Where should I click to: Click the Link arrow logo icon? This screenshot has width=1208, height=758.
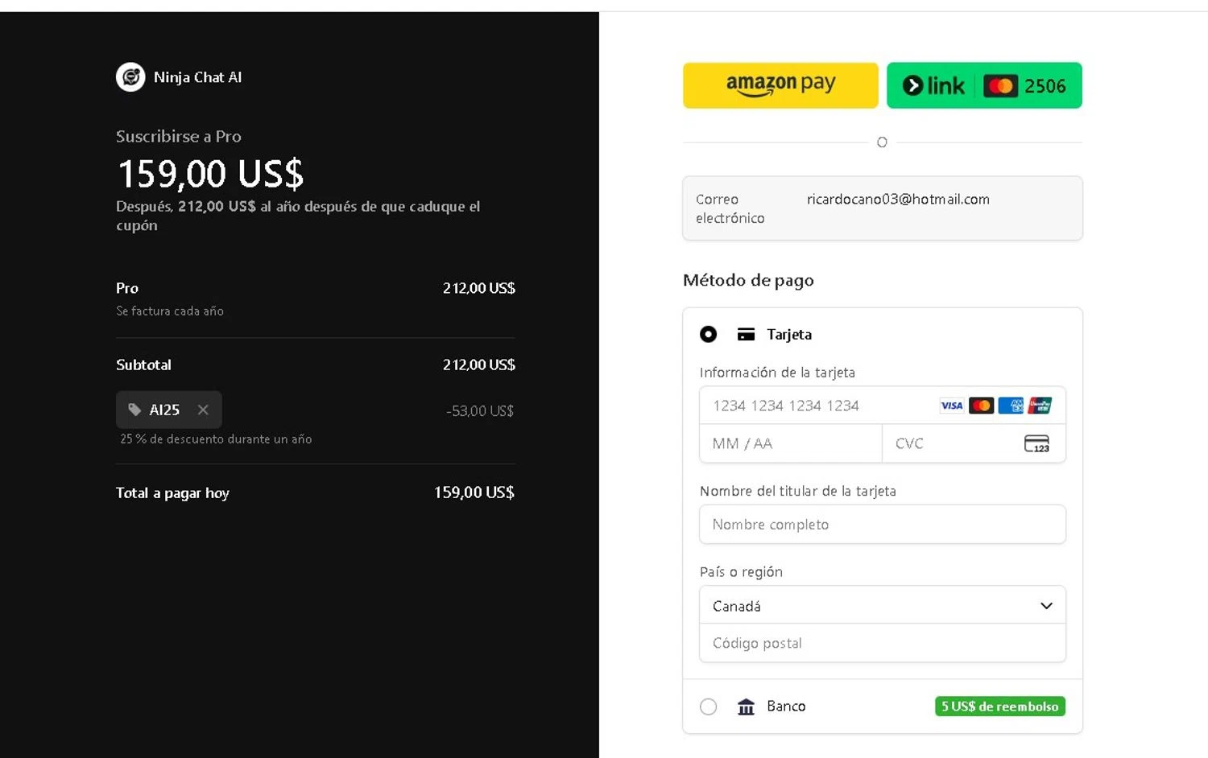pos(912,86)
